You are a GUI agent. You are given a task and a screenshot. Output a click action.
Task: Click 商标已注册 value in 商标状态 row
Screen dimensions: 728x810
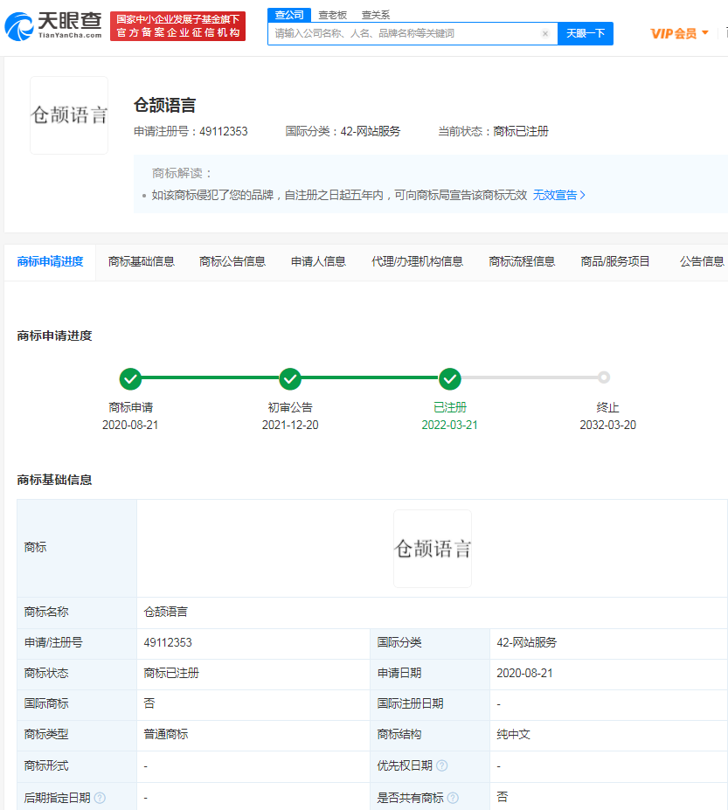pos(171,673)
